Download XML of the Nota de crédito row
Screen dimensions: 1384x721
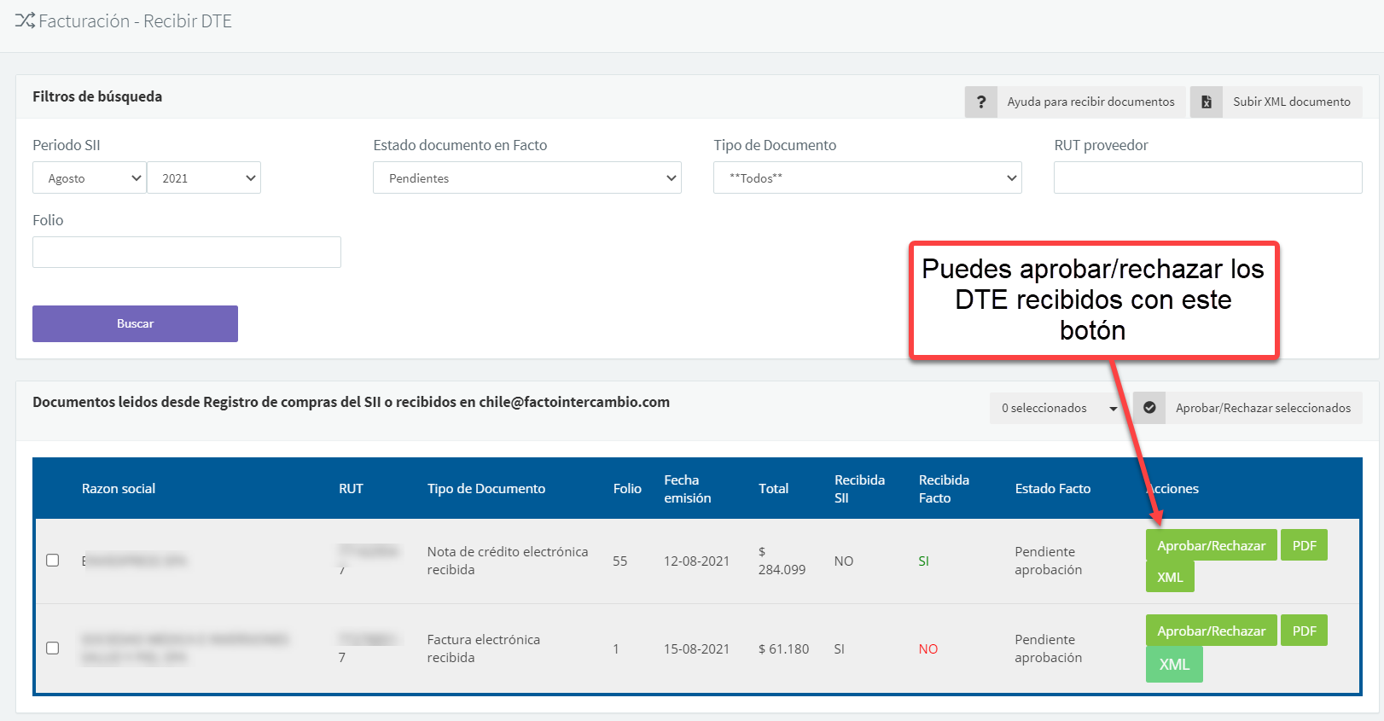click(x=1169, y=578)
